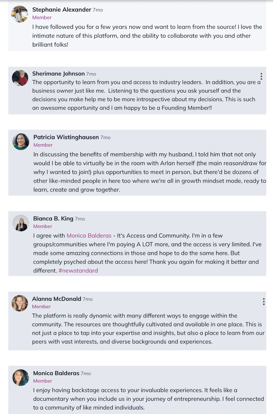Click Alanna McDonald's profile avatar
273x414 pixels.
[20, 303]
